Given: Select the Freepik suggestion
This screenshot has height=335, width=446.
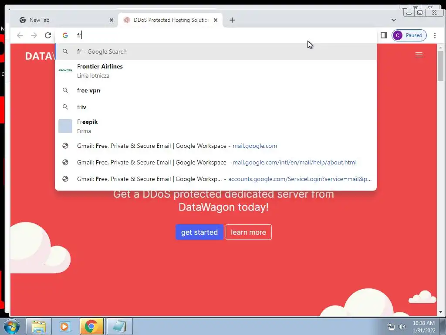Looking at the screenshot, I should [216, 126].
